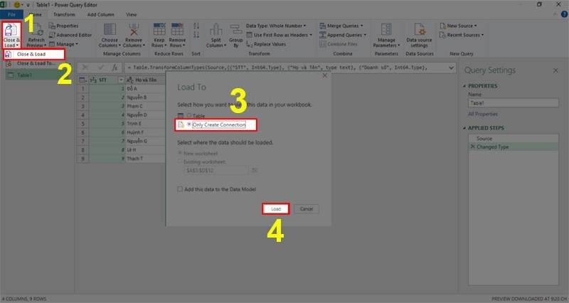Open the quick access toolbar dropdown
The image size is (569, 303).
coord(28,5)
